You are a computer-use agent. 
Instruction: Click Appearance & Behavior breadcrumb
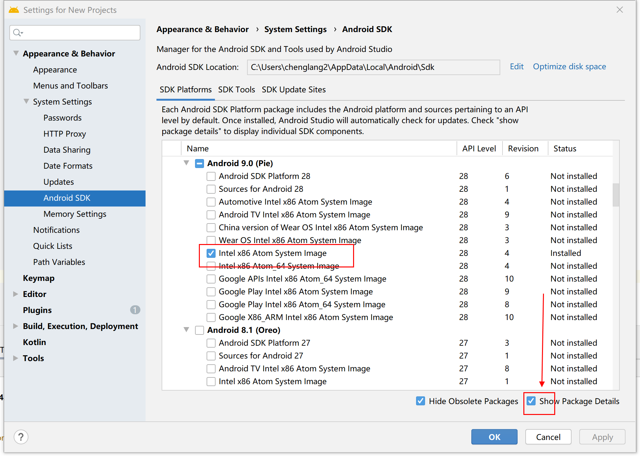coord(202,29)
